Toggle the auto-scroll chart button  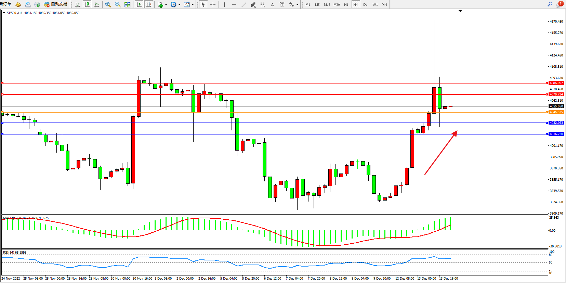tap(139, 4)
